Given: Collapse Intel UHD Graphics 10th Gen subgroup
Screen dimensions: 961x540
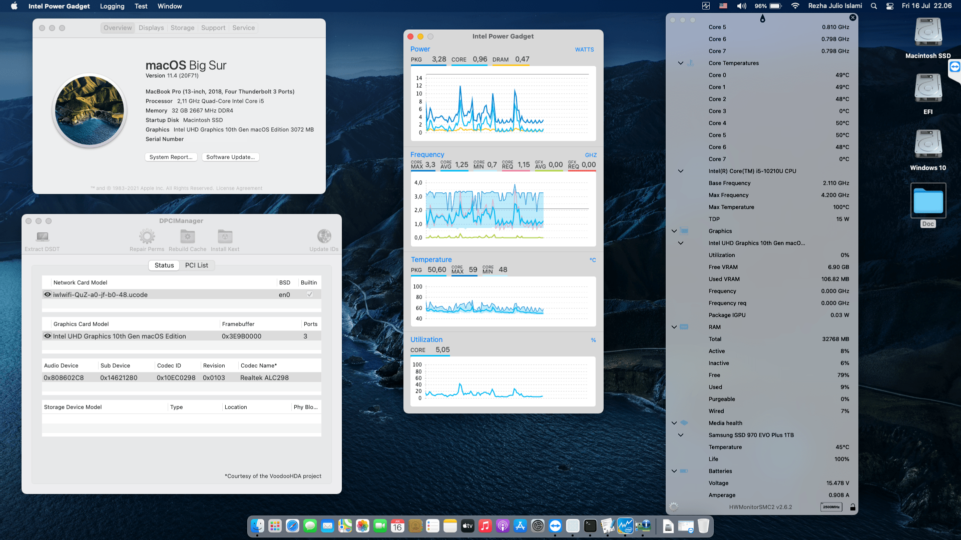Looking at the screenshot, I should pyautogui.click(x=681, y=243).
